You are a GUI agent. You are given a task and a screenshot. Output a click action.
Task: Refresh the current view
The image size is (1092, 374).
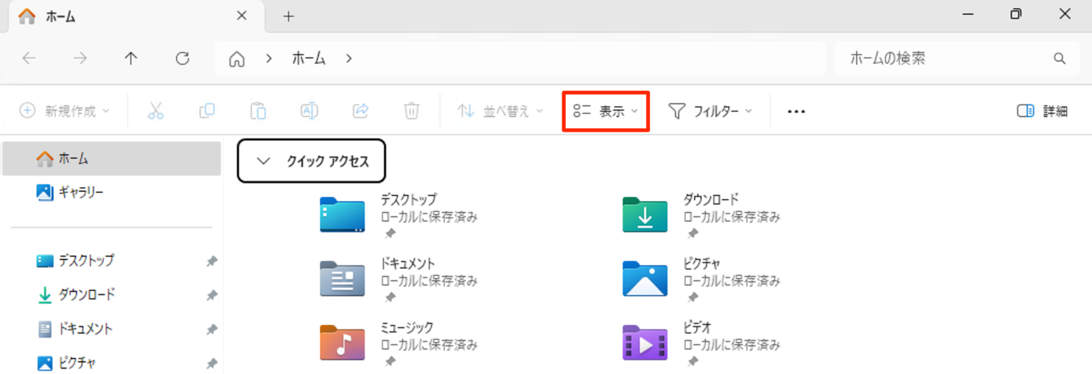click(x=183, y=58)
